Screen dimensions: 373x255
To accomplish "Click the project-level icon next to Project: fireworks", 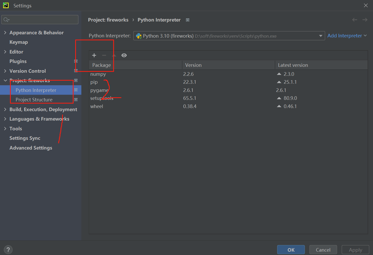I will [76, 80].
